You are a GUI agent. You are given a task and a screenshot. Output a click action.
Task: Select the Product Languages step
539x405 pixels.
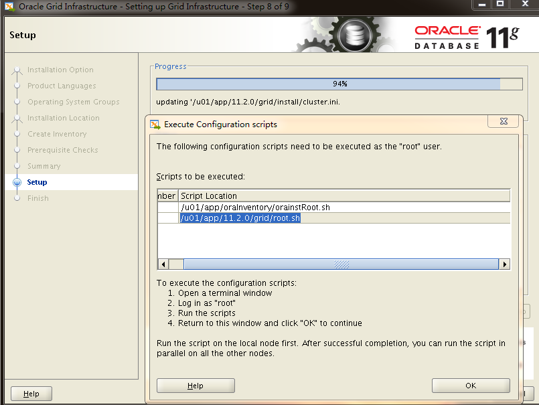[x=62, y=86]
